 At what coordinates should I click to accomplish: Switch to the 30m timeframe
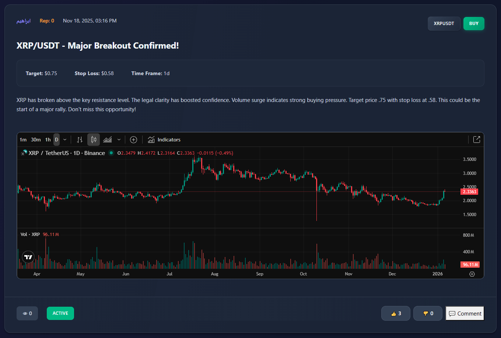tap(36, 140)
